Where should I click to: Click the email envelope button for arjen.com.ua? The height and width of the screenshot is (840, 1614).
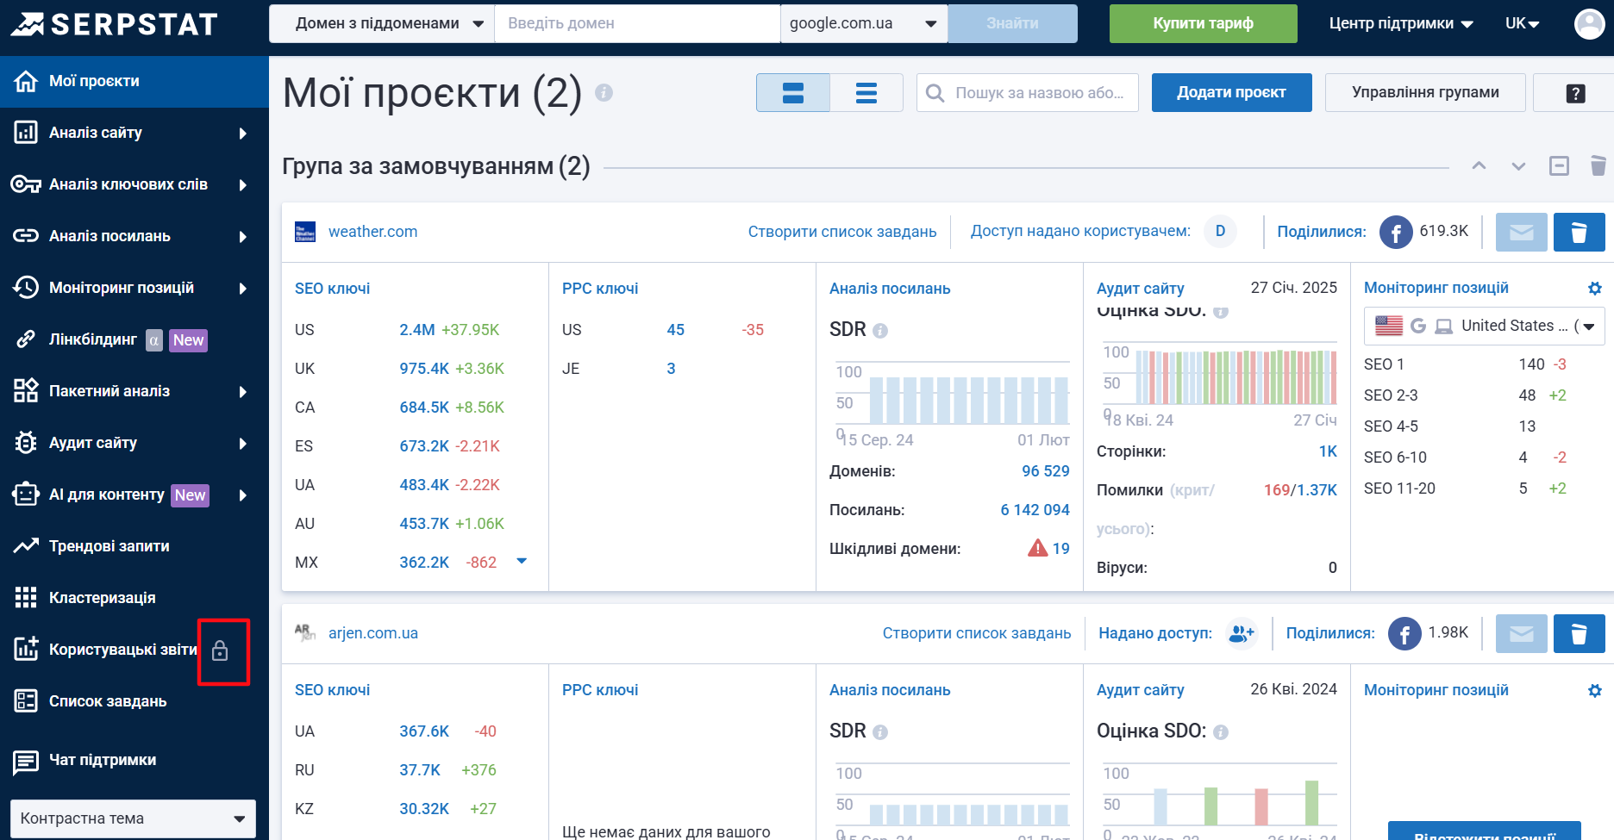(x=1522, y=633)
